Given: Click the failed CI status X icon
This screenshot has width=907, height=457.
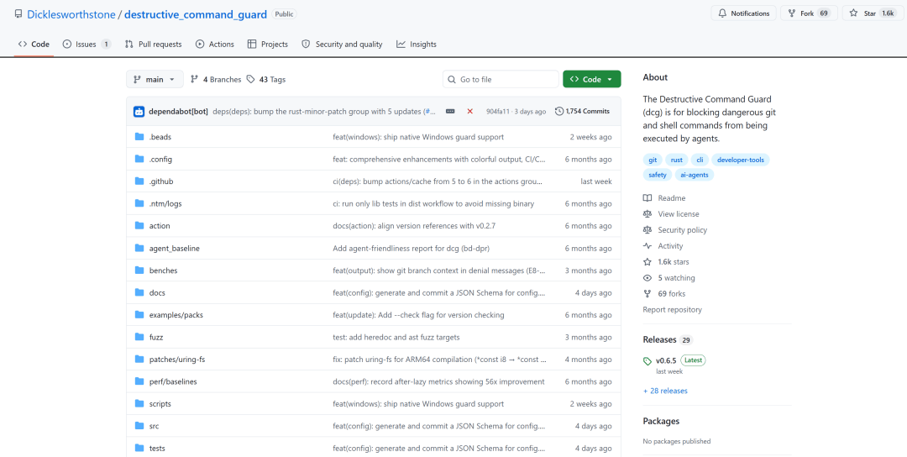Looking at the screenshot, I should coord(469,111).
